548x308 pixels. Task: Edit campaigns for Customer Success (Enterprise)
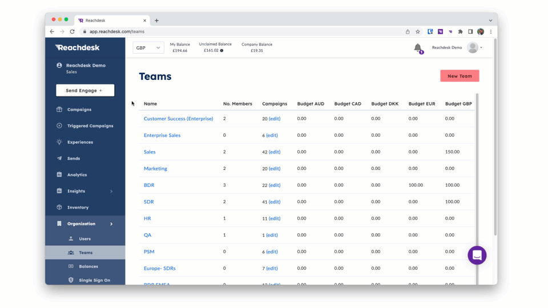[x=275, y=119]
